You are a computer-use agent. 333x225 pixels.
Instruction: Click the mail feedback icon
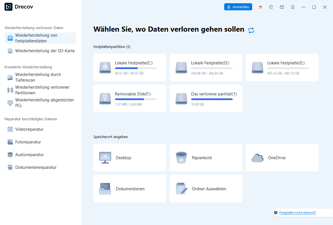pyautogui.click(x=282, y=7)
